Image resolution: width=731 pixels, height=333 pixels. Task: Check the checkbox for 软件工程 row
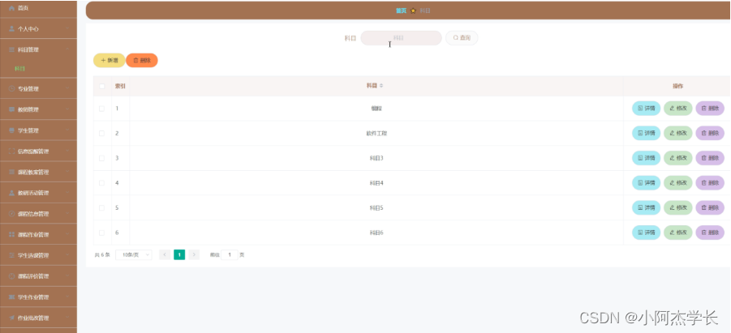pos(101,133)
